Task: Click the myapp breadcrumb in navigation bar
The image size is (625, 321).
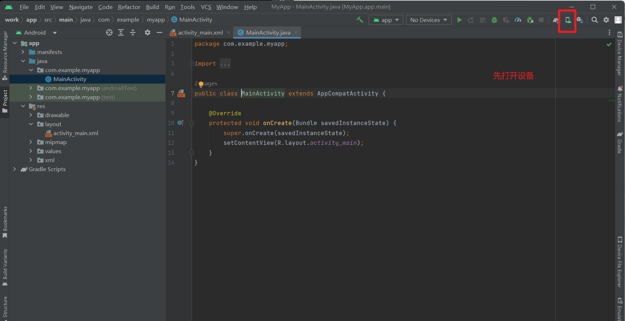Action: tap(156, 20)
